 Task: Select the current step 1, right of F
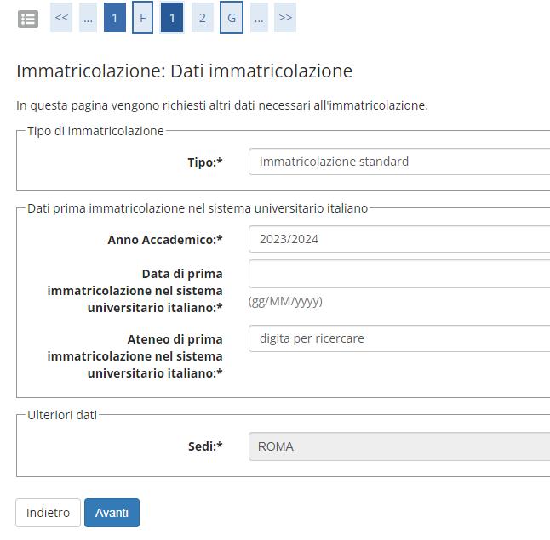(x=172, y=18)
